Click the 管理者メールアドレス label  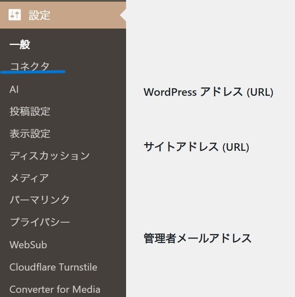point(198,238)
